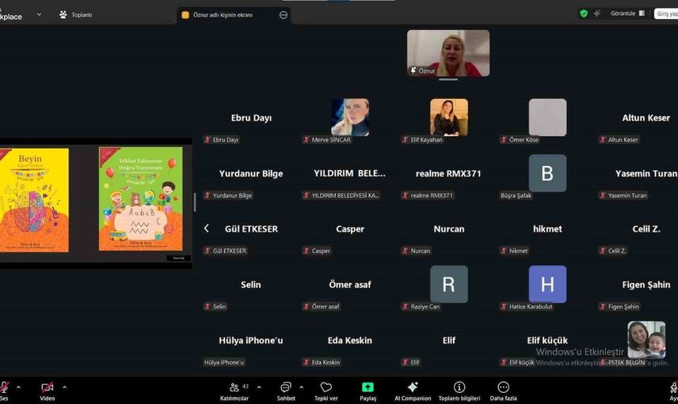Open the Tepki ver reactions heart icon
678x404 pixels.
(326, 387)
